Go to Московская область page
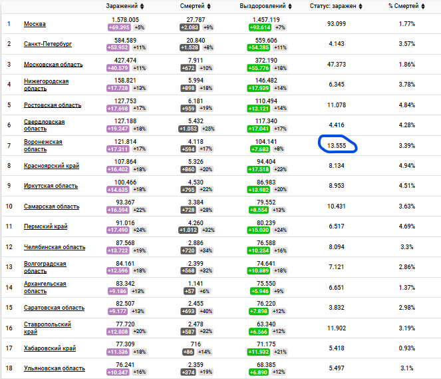The width and height of the screenshot is (441, 379). point(53,65)
